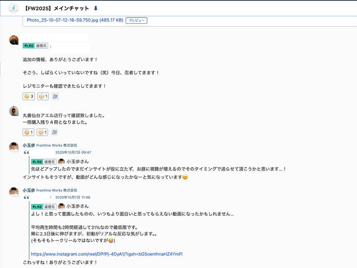Image resolution: width=357 pixels, height=268 pixels.
Task: Open the Photo_25-10-07-12-16-59.750.jpg file link
Action: point(75,20)
